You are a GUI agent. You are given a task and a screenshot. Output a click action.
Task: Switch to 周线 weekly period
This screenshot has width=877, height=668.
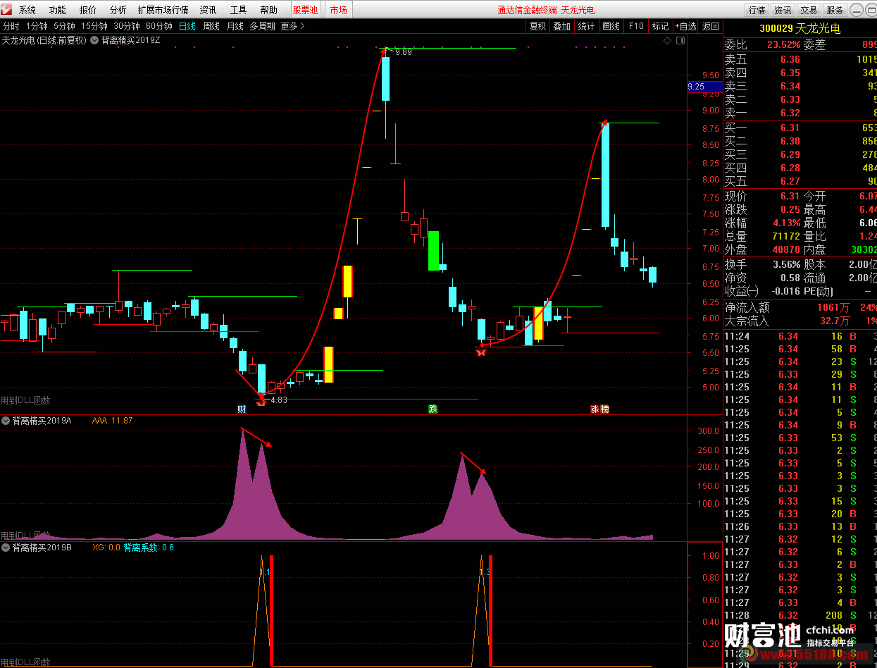click(x=211, y=26)
